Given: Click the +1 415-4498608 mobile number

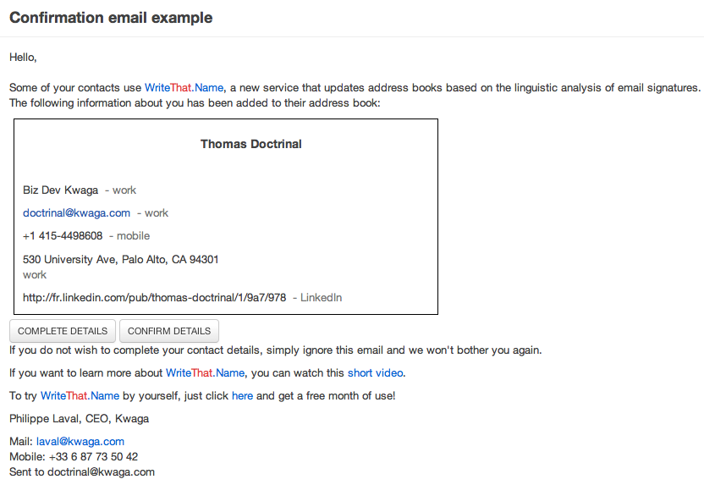Looking at the screenshot, I should pos(63,236).
